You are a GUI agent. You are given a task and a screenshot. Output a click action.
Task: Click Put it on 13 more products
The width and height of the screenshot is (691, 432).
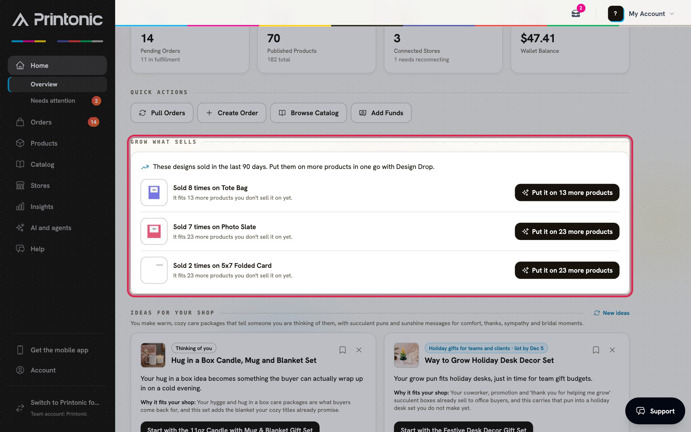click(567, 192)
